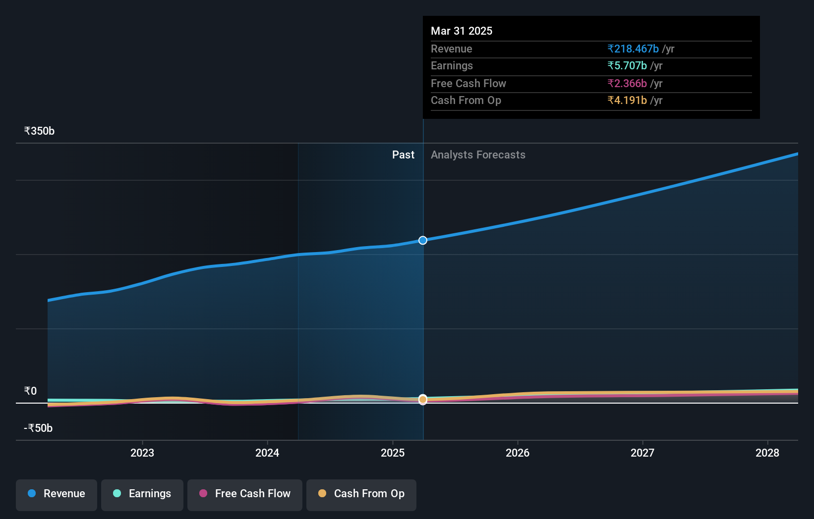Click the 2028 x-axis label
This screenshot has width=814, height=519.
767,453
